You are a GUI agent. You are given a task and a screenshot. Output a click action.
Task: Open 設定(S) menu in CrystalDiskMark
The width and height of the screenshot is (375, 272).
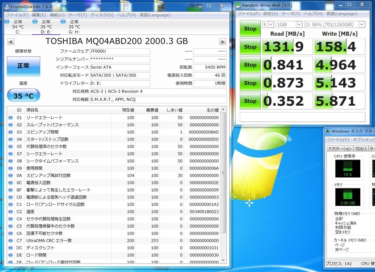[271, 14]
